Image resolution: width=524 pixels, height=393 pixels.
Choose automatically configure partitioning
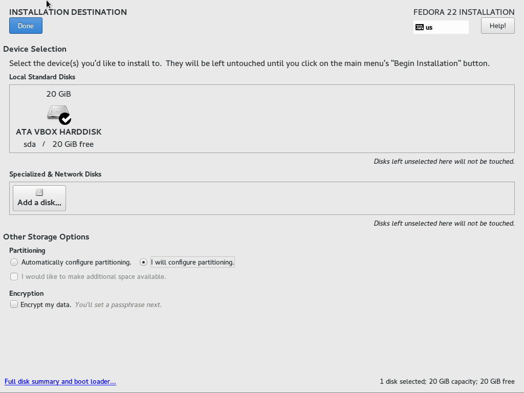[14, 262]
